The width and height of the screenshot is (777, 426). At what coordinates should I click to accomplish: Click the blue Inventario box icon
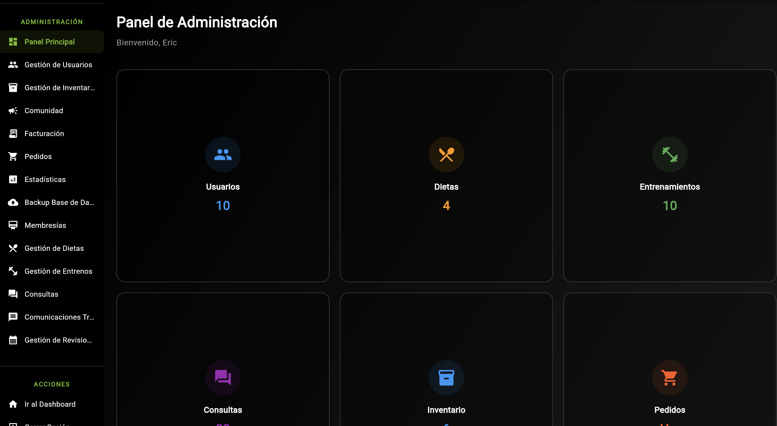446,378
